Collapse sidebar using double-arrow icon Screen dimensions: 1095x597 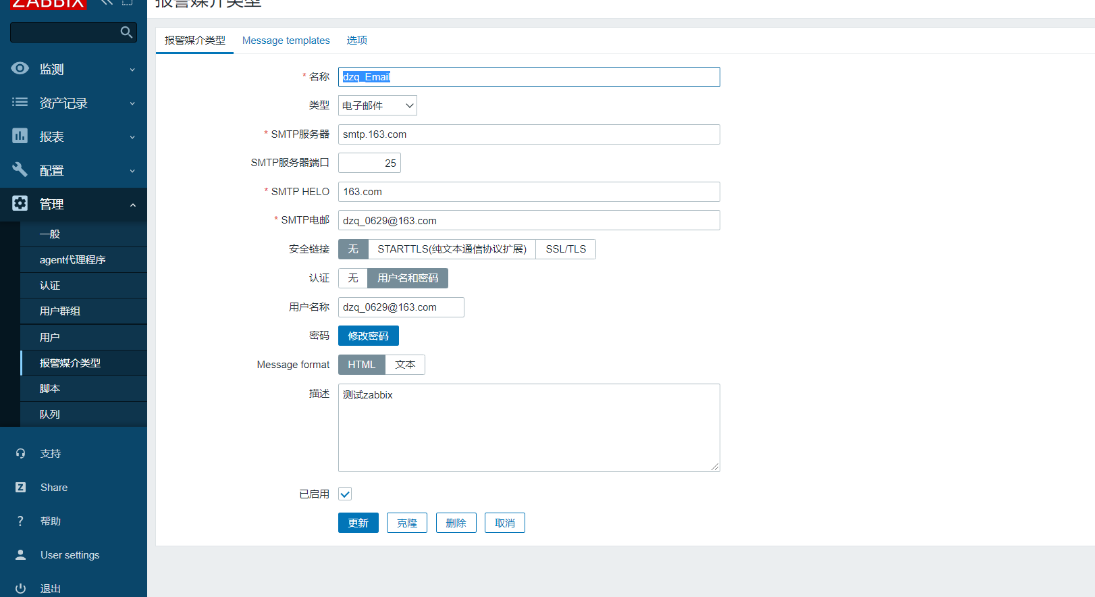[x=107, y=2]
